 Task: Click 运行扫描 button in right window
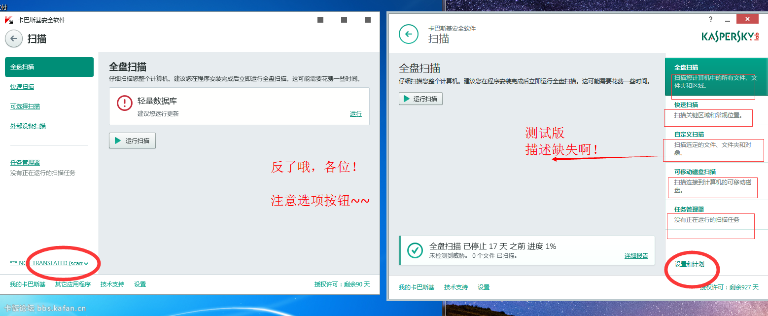pyautogui.click(x=421, y=99)
